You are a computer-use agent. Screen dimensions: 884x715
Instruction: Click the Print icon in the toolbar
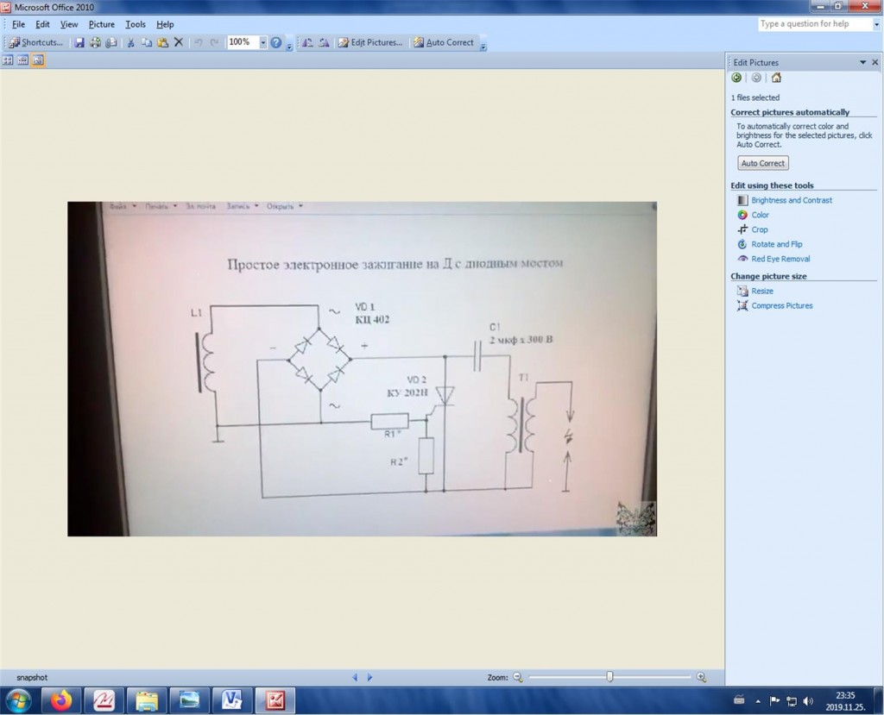(95, 42)
